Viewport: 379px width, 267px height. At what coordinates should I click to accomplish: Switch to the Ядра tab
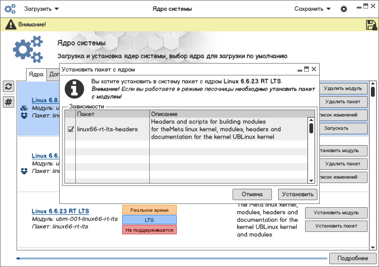coord(36,74)
